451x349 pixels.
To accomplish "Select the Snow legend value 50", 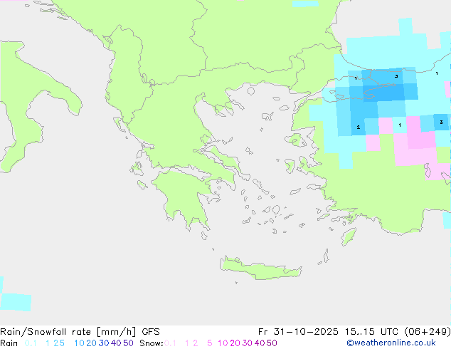I will click(x=272, y=343).
